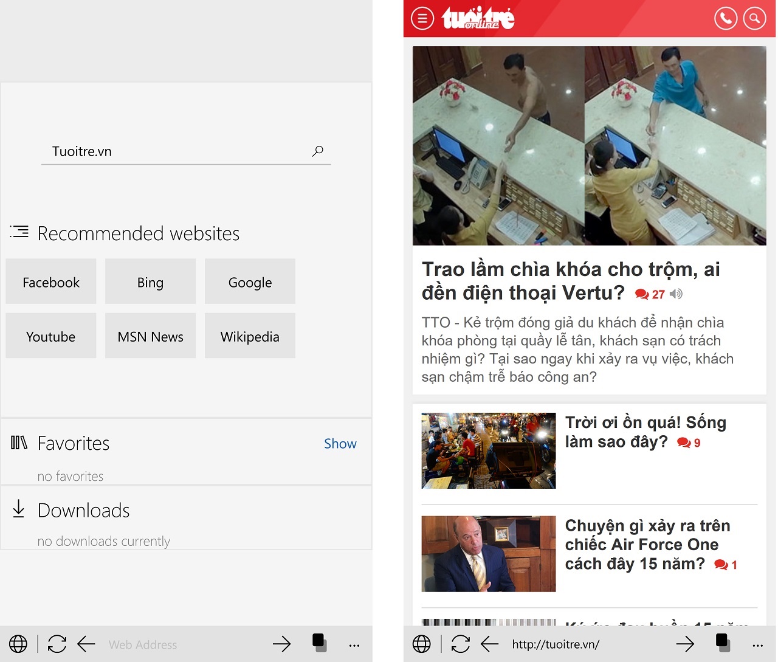The height and width of the screenshot is (662, 778).
Task: Click the back arrow in right browser bar
Action: tap(490, 644)
